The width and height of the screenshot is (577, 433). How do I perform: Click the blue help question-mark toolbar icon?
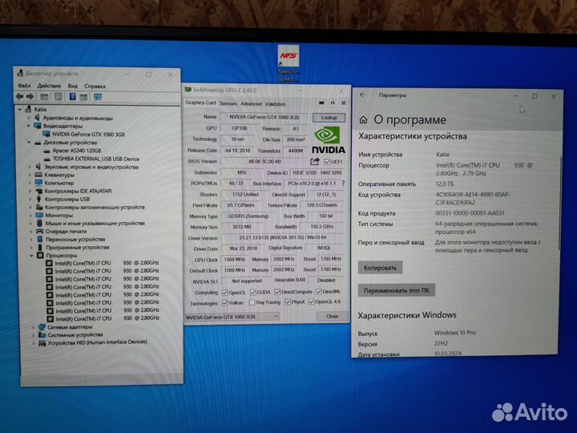pos(72,96)
